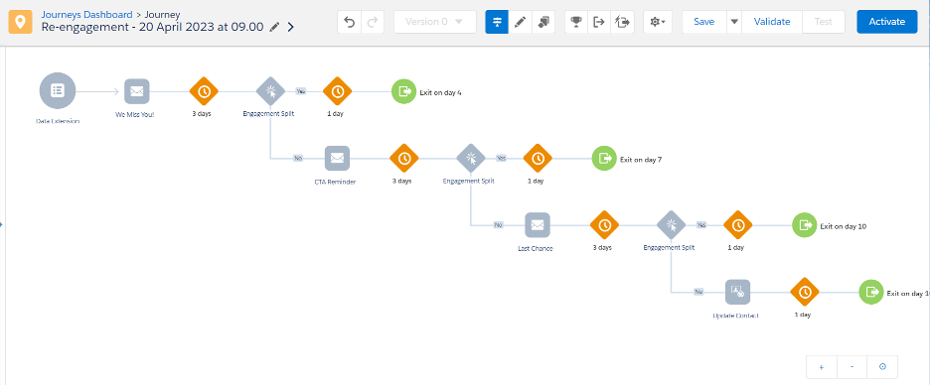Open the Goal trophy icon
The height and width of the screenshot is (385, 930).
pyautogui.click(x=576, y=22)
